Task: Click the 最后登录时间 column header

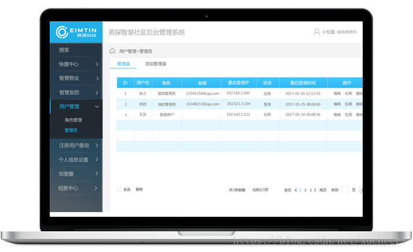Action: 303,83
